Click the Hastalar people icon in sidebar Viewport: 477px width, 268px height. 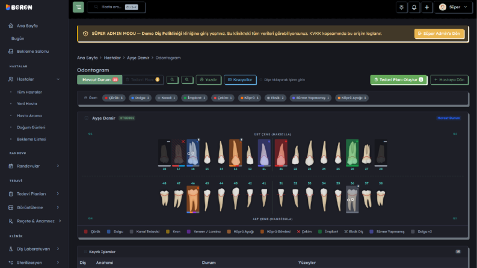(11, 79)
